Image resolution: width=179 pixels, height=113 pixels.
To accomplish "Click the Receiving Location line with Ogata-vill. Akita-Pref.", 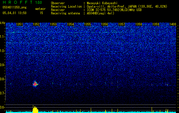I will coord(127,6).
